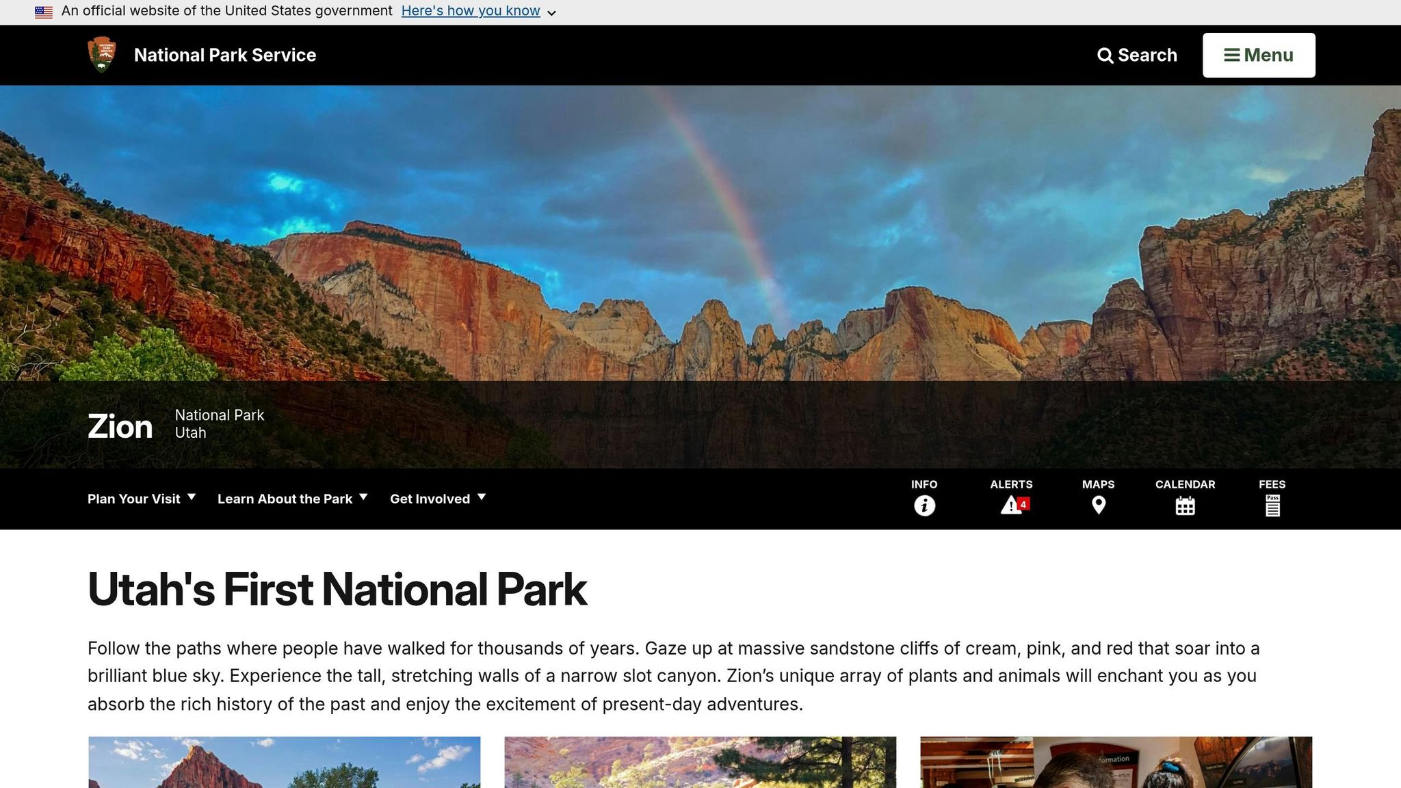
Task: Click the FEES label in park navigation
Action: [1272, 484]
